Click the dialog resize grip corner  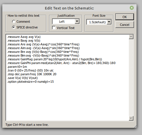tap(135, 126)
